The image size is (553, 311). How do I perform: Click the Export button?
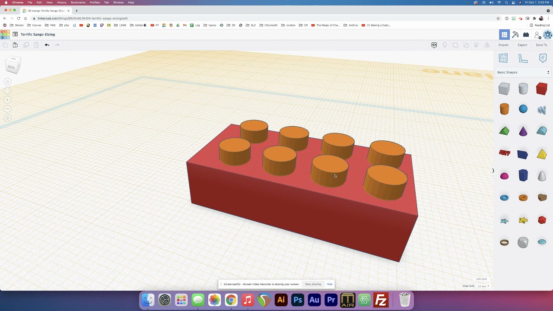point(522,45)
